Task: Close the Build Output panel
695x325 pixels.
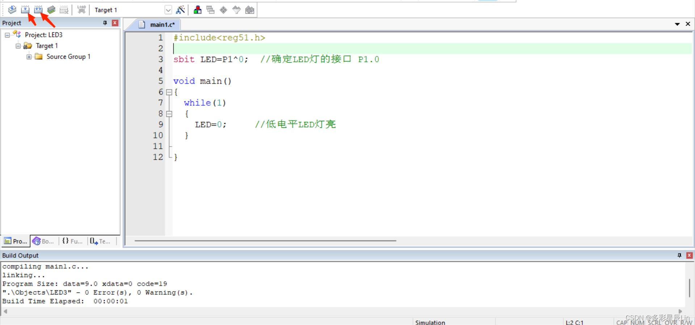Action: pyautogui.click(x=690, y=255)
